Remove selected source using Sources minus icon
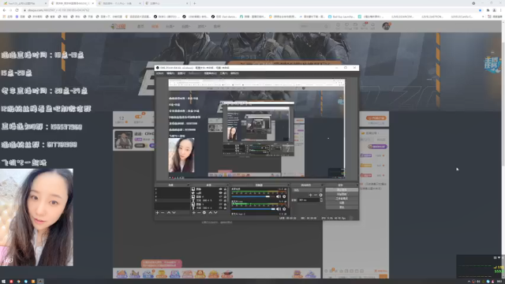 tap(199, 213)
